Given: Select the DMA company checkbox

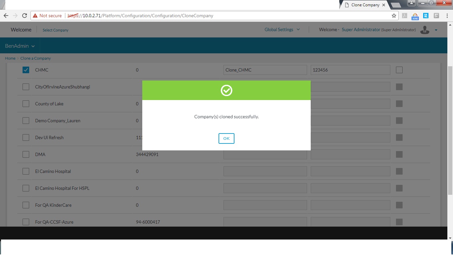Looking at the screenshot, I should point(26,154).
